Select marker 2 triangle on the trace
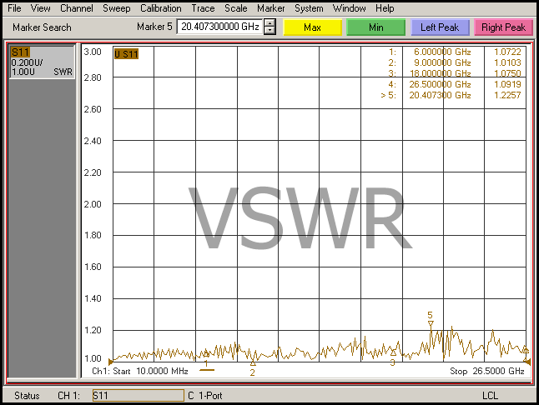 [x=253, y=362]
